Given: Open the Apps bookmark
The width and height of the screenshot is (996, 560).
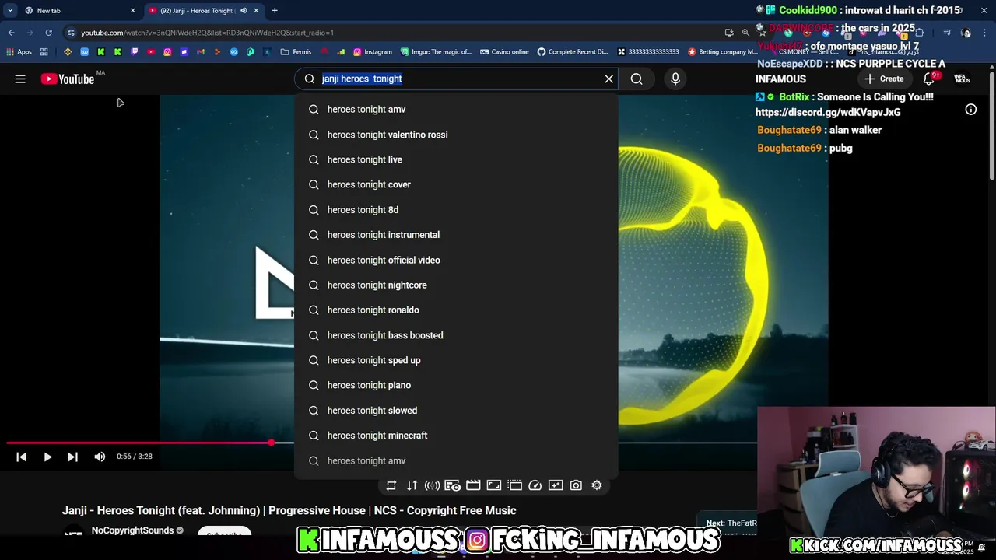Looking at the screenshot, I should (19, 52).
